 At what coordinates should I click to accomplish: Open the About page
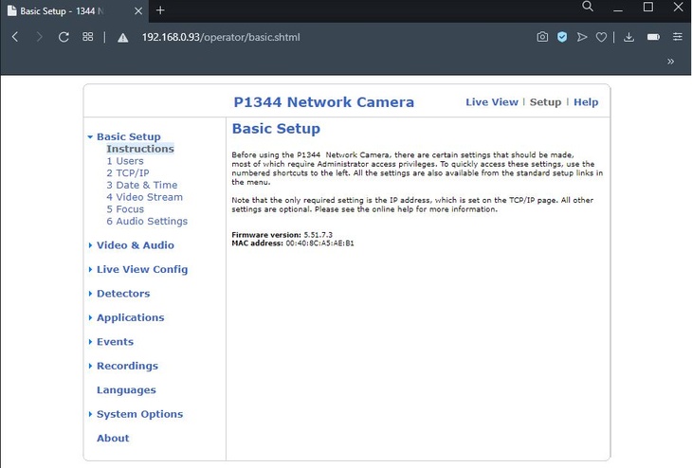113,438
